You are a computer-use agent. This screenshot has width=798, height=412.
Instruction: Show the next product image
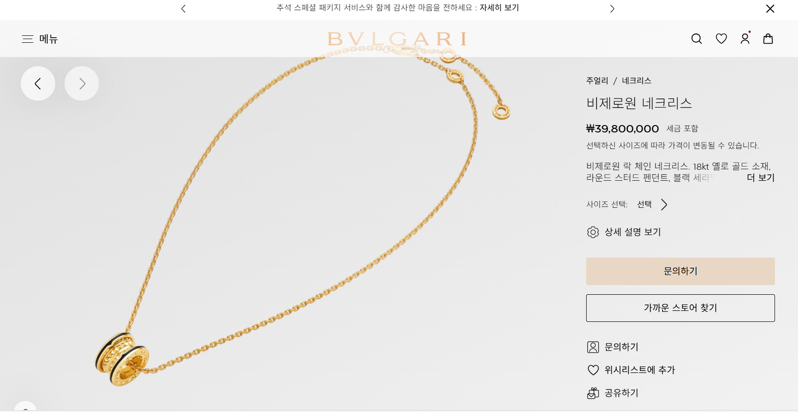coord(82,84)
